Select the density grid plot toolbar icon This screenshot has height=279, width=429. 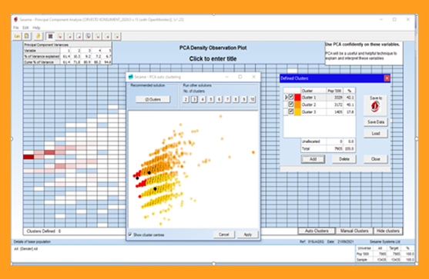[x=50, y=36]
